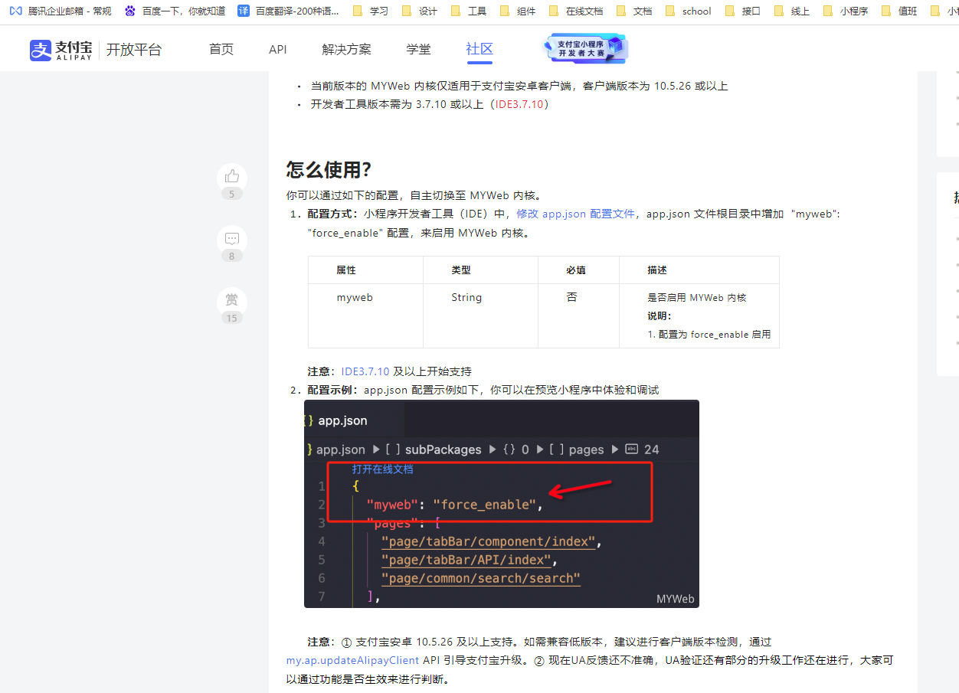The height and width of the screenshot is (693, 959).
Task: Open the 学习 bookmark folder
Action: [371, 11]
